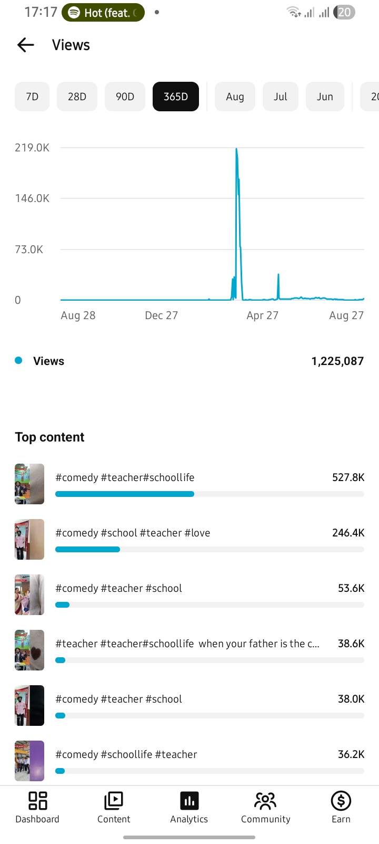The width and height of the screenshot is (379, 844).
Task: Select the 365D time range chip
Action: [176, 97]
